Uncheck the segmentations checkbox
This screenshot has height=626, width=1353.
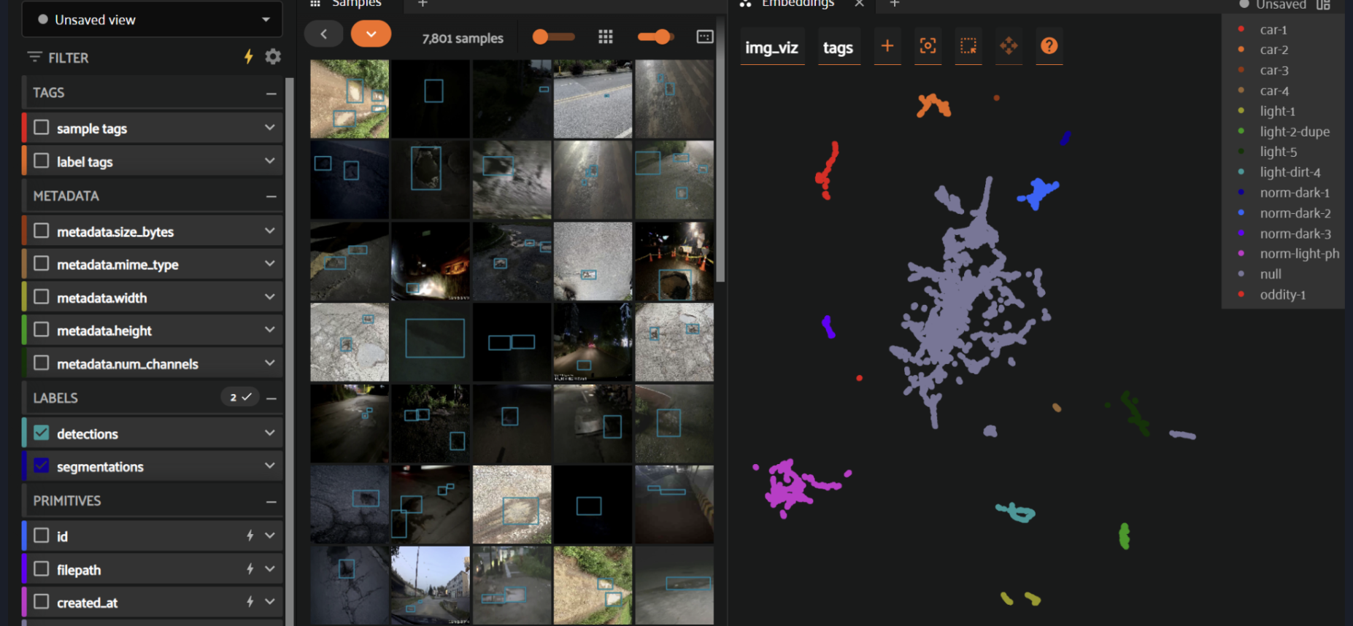coord(42,466)
